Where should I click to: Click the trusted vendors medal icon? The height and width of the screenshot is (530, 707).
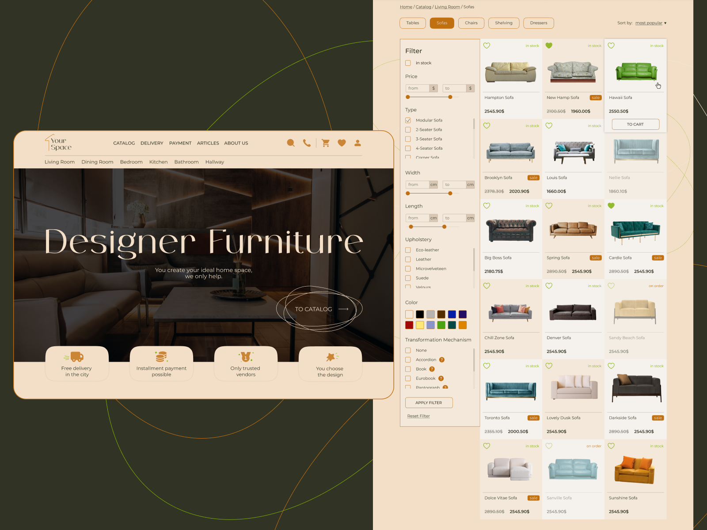click(246, 356)
